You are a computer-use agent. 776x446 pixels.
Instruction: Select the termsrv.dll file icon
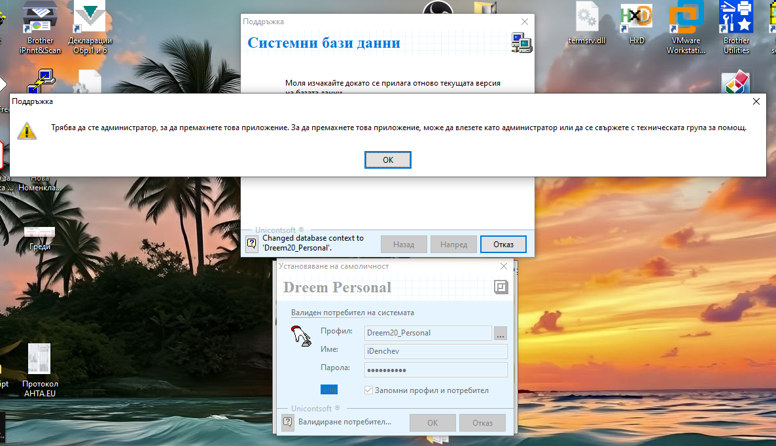click(x=587, y=24)
